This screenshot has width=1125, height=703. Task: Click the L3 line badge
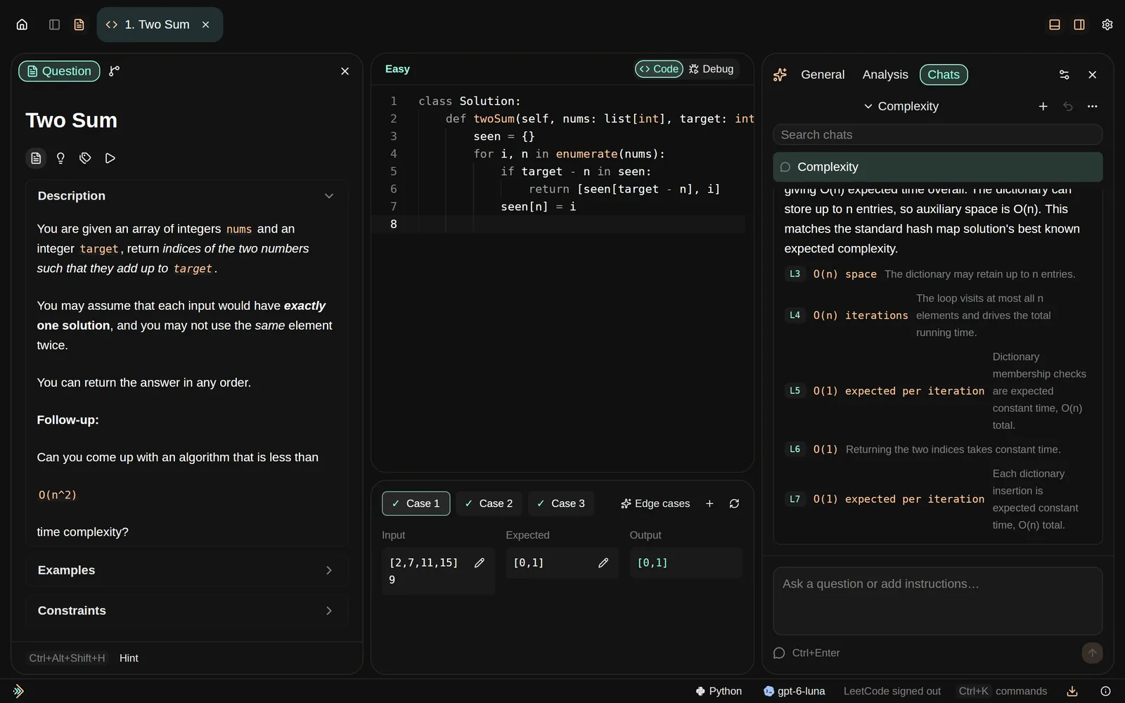coord(795,274)
